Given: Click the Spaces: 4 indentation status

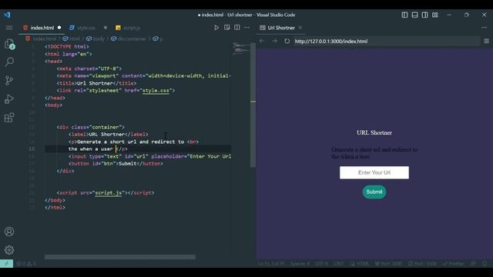Looking at the screenshot, I should pyautogui.click(x=300, y=263).
